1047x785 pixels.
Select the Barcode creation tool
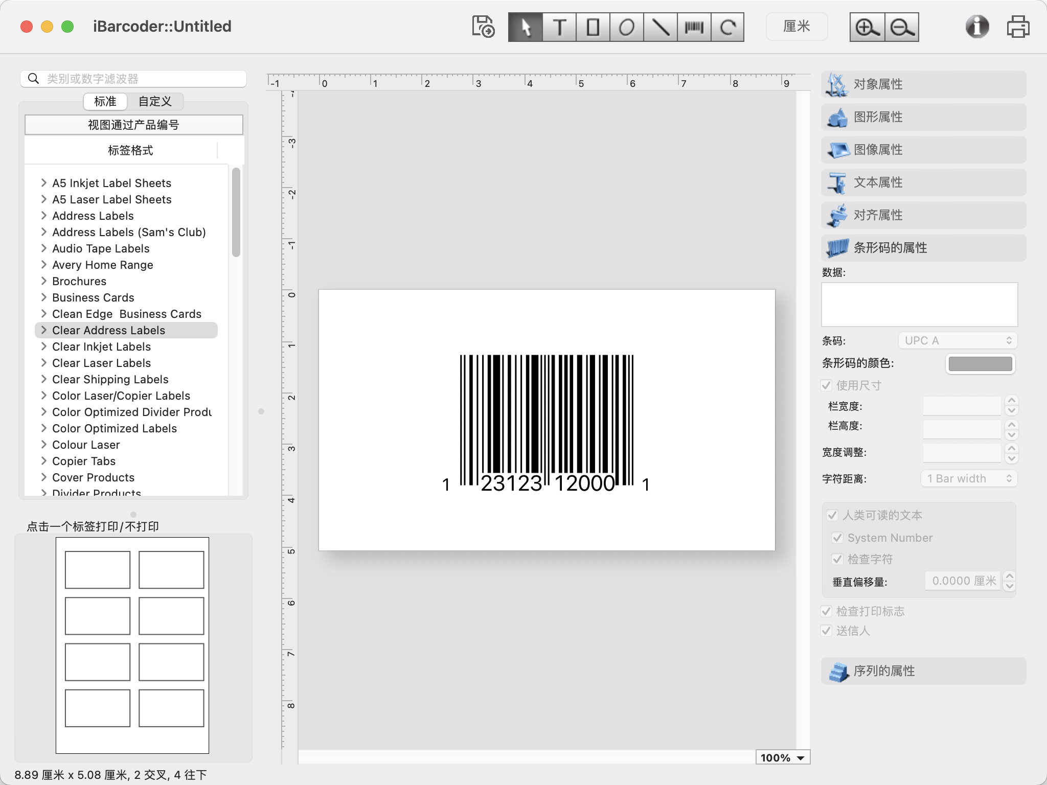(694, 27)
